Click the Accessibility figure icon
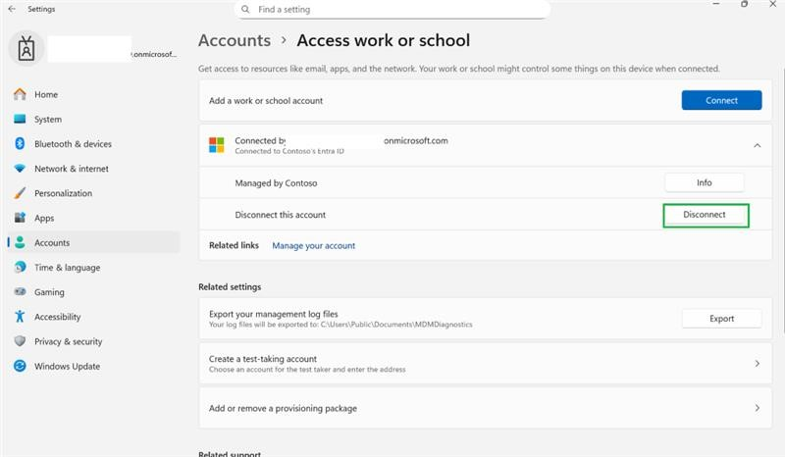 pos(20,317)
